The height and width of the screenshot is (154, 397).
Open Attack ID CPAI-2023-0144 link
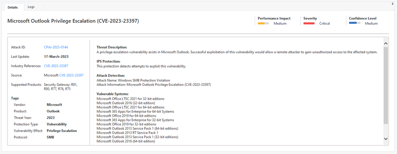[x=56, y=47]
